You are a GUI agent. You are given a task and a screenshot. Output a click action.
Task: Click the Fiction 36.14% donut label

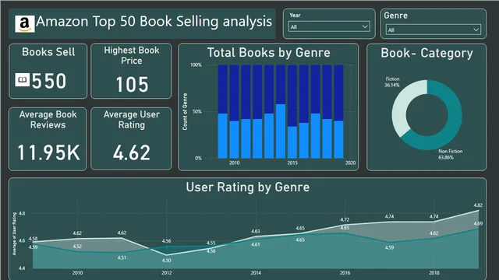pyautogui.click(x=392, y=82)
